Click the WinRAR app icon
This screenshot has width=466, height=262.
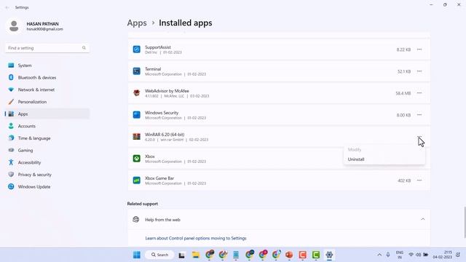point(136,137)
